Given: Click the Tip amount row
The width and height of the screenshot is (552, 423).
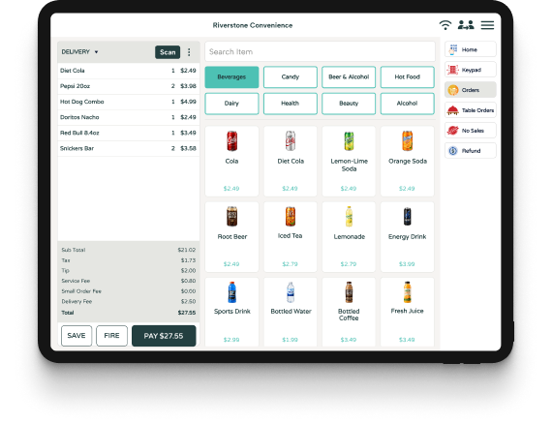Looking at the screenshot, I should (129, 271).
